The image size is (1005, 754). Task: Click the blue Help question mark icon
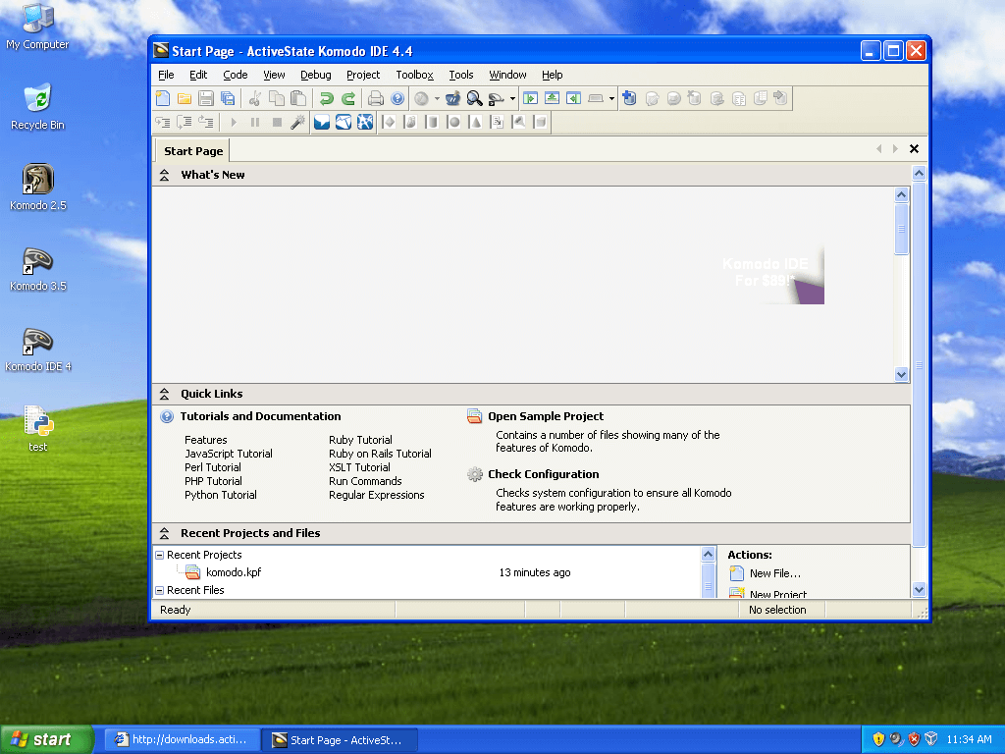(397, 98)
